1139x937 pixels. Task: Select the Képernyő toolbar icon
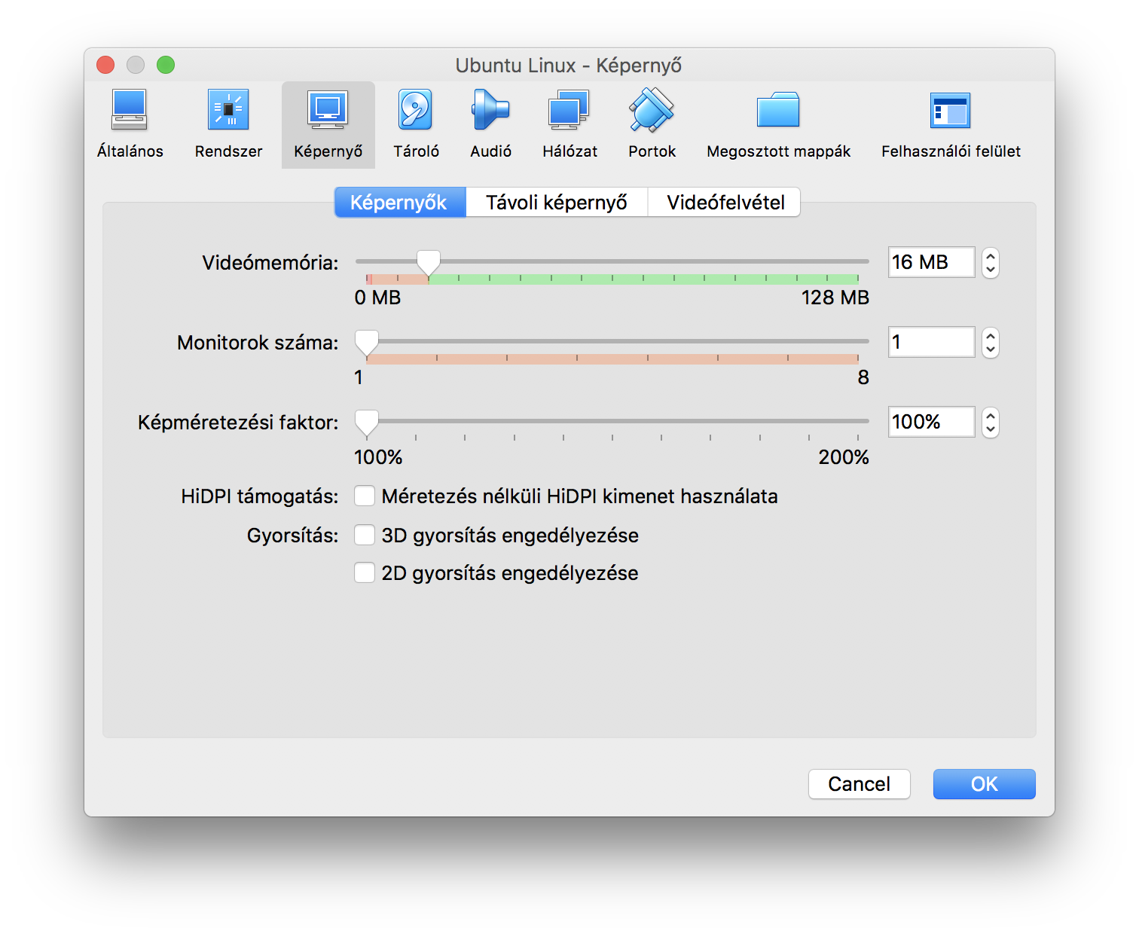[328, 124]
